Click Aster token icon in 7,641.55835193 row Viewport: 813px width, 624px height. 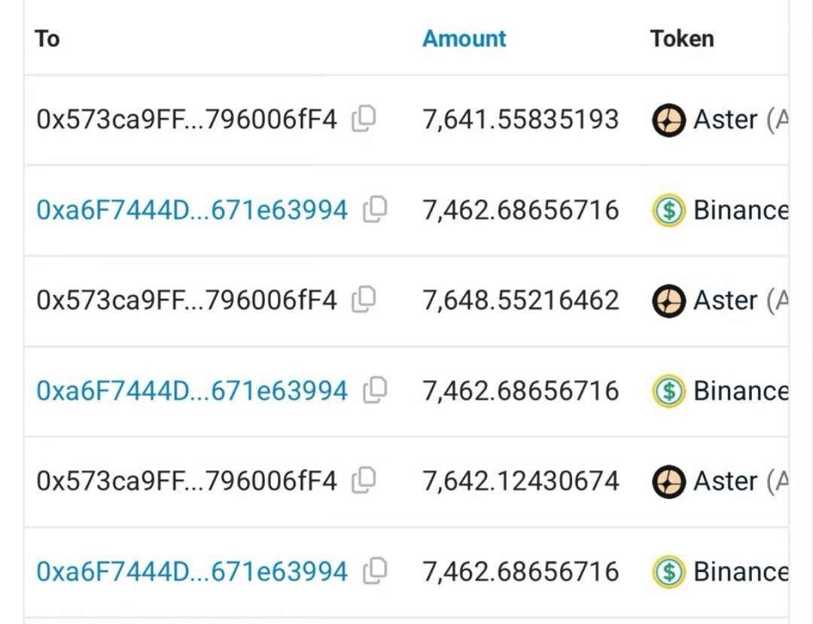668,120
